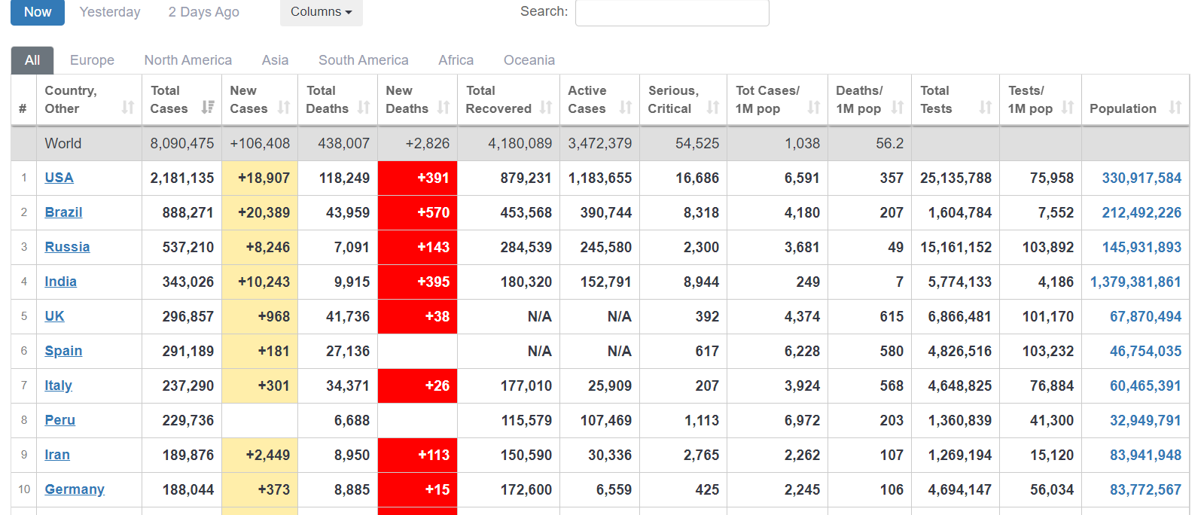Sort by Tests/1M pop arrows
The image size is (1204, 515).
coord(1068,108)
